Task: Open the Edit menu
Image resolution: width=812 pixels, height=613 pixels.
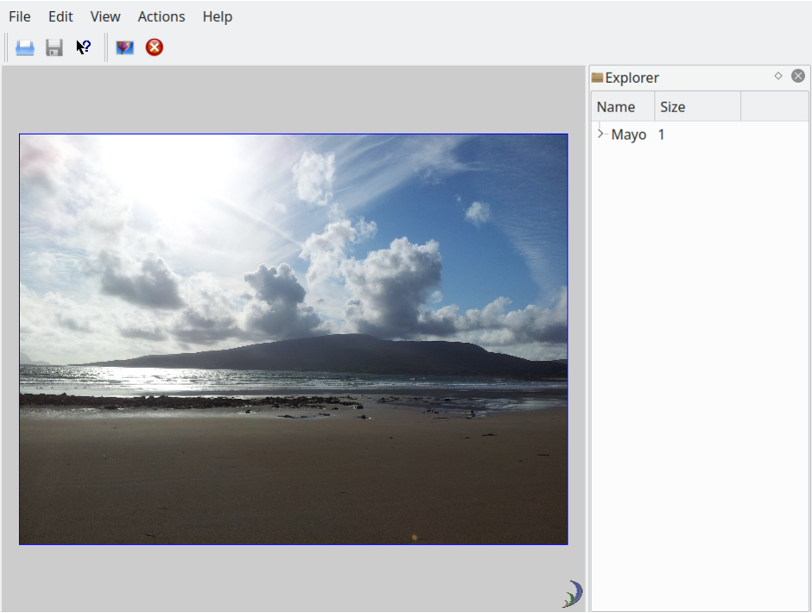Action: pos(60,16)
